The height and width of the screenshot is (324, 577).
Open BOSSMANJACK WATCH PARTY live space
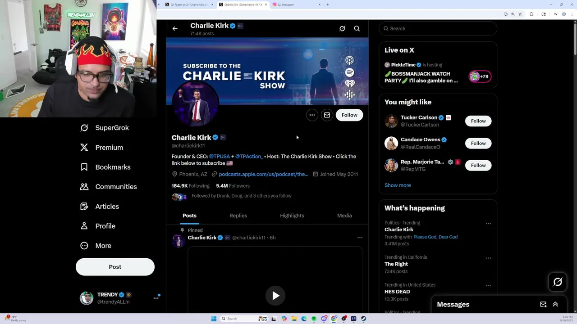(x=421, y=77)
